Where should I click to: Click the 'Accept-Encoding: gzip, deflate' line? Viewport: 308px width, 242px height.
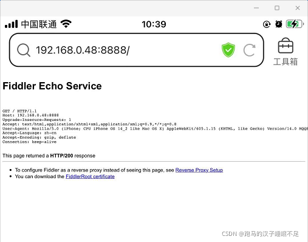click(x=39, y=137)
